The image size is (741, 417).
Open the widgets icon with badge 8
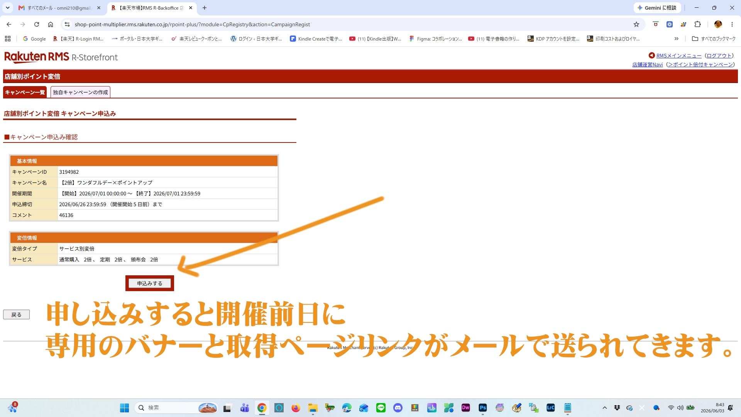point(12,407)
